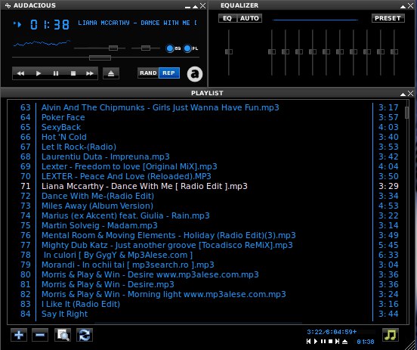Select 'Martin Solveig - Madam.mp3'
Screen dimensions: 417x350
100,226
